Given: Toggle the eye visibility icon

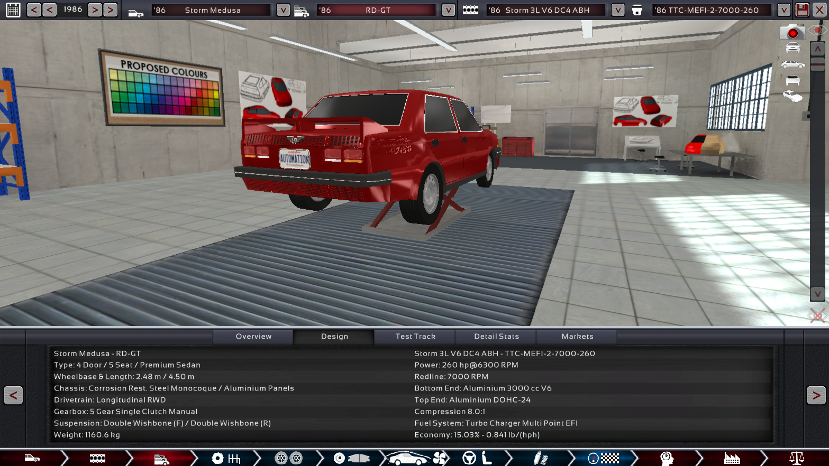Looking at the screenshot, I should 818,31.
